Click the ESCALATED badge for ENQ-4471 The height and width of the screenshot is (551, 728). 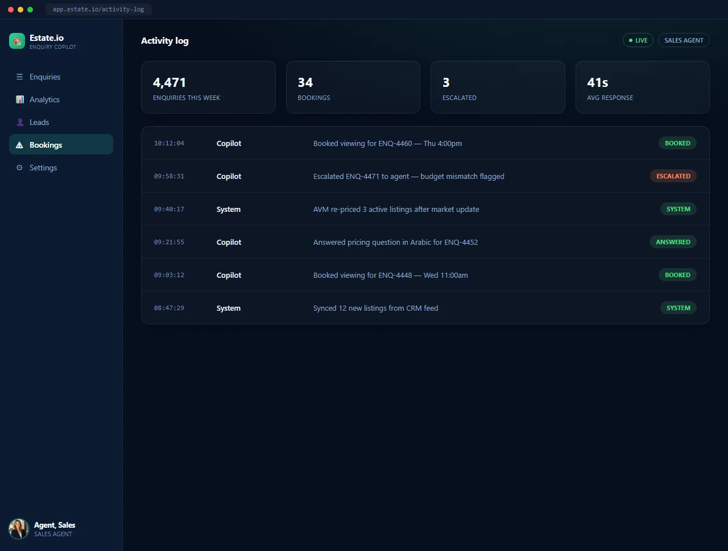coord(673,176)
